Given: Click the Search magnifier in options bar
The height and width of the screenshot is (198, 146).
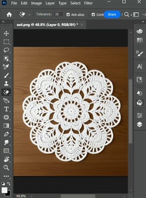Looking at the screenshot, I should coord(127,14).
